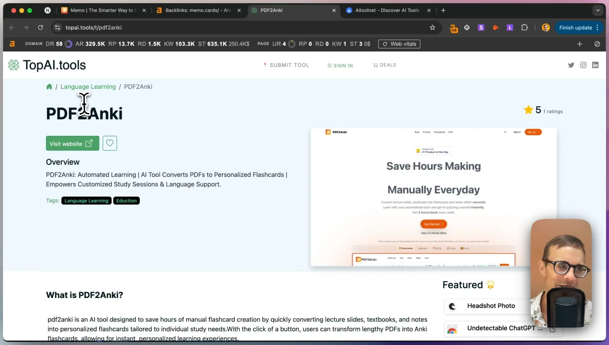Image resolution: width=609 pixels, height=345 pixels.
Task: Click the Eduction tag
Action: [x=126, y=201]
